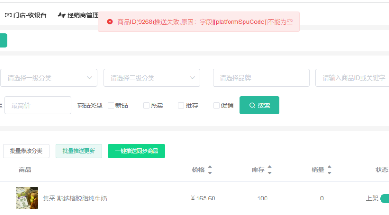Click the 门店-收银台 cash register icon
The image size is (389, 215).
(8, 15)
